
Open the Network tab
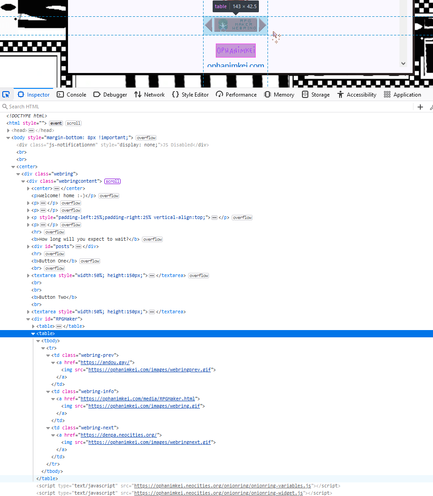point(150,94)
